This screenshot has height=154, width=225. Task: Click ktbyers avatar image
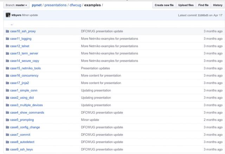[8, 15]
